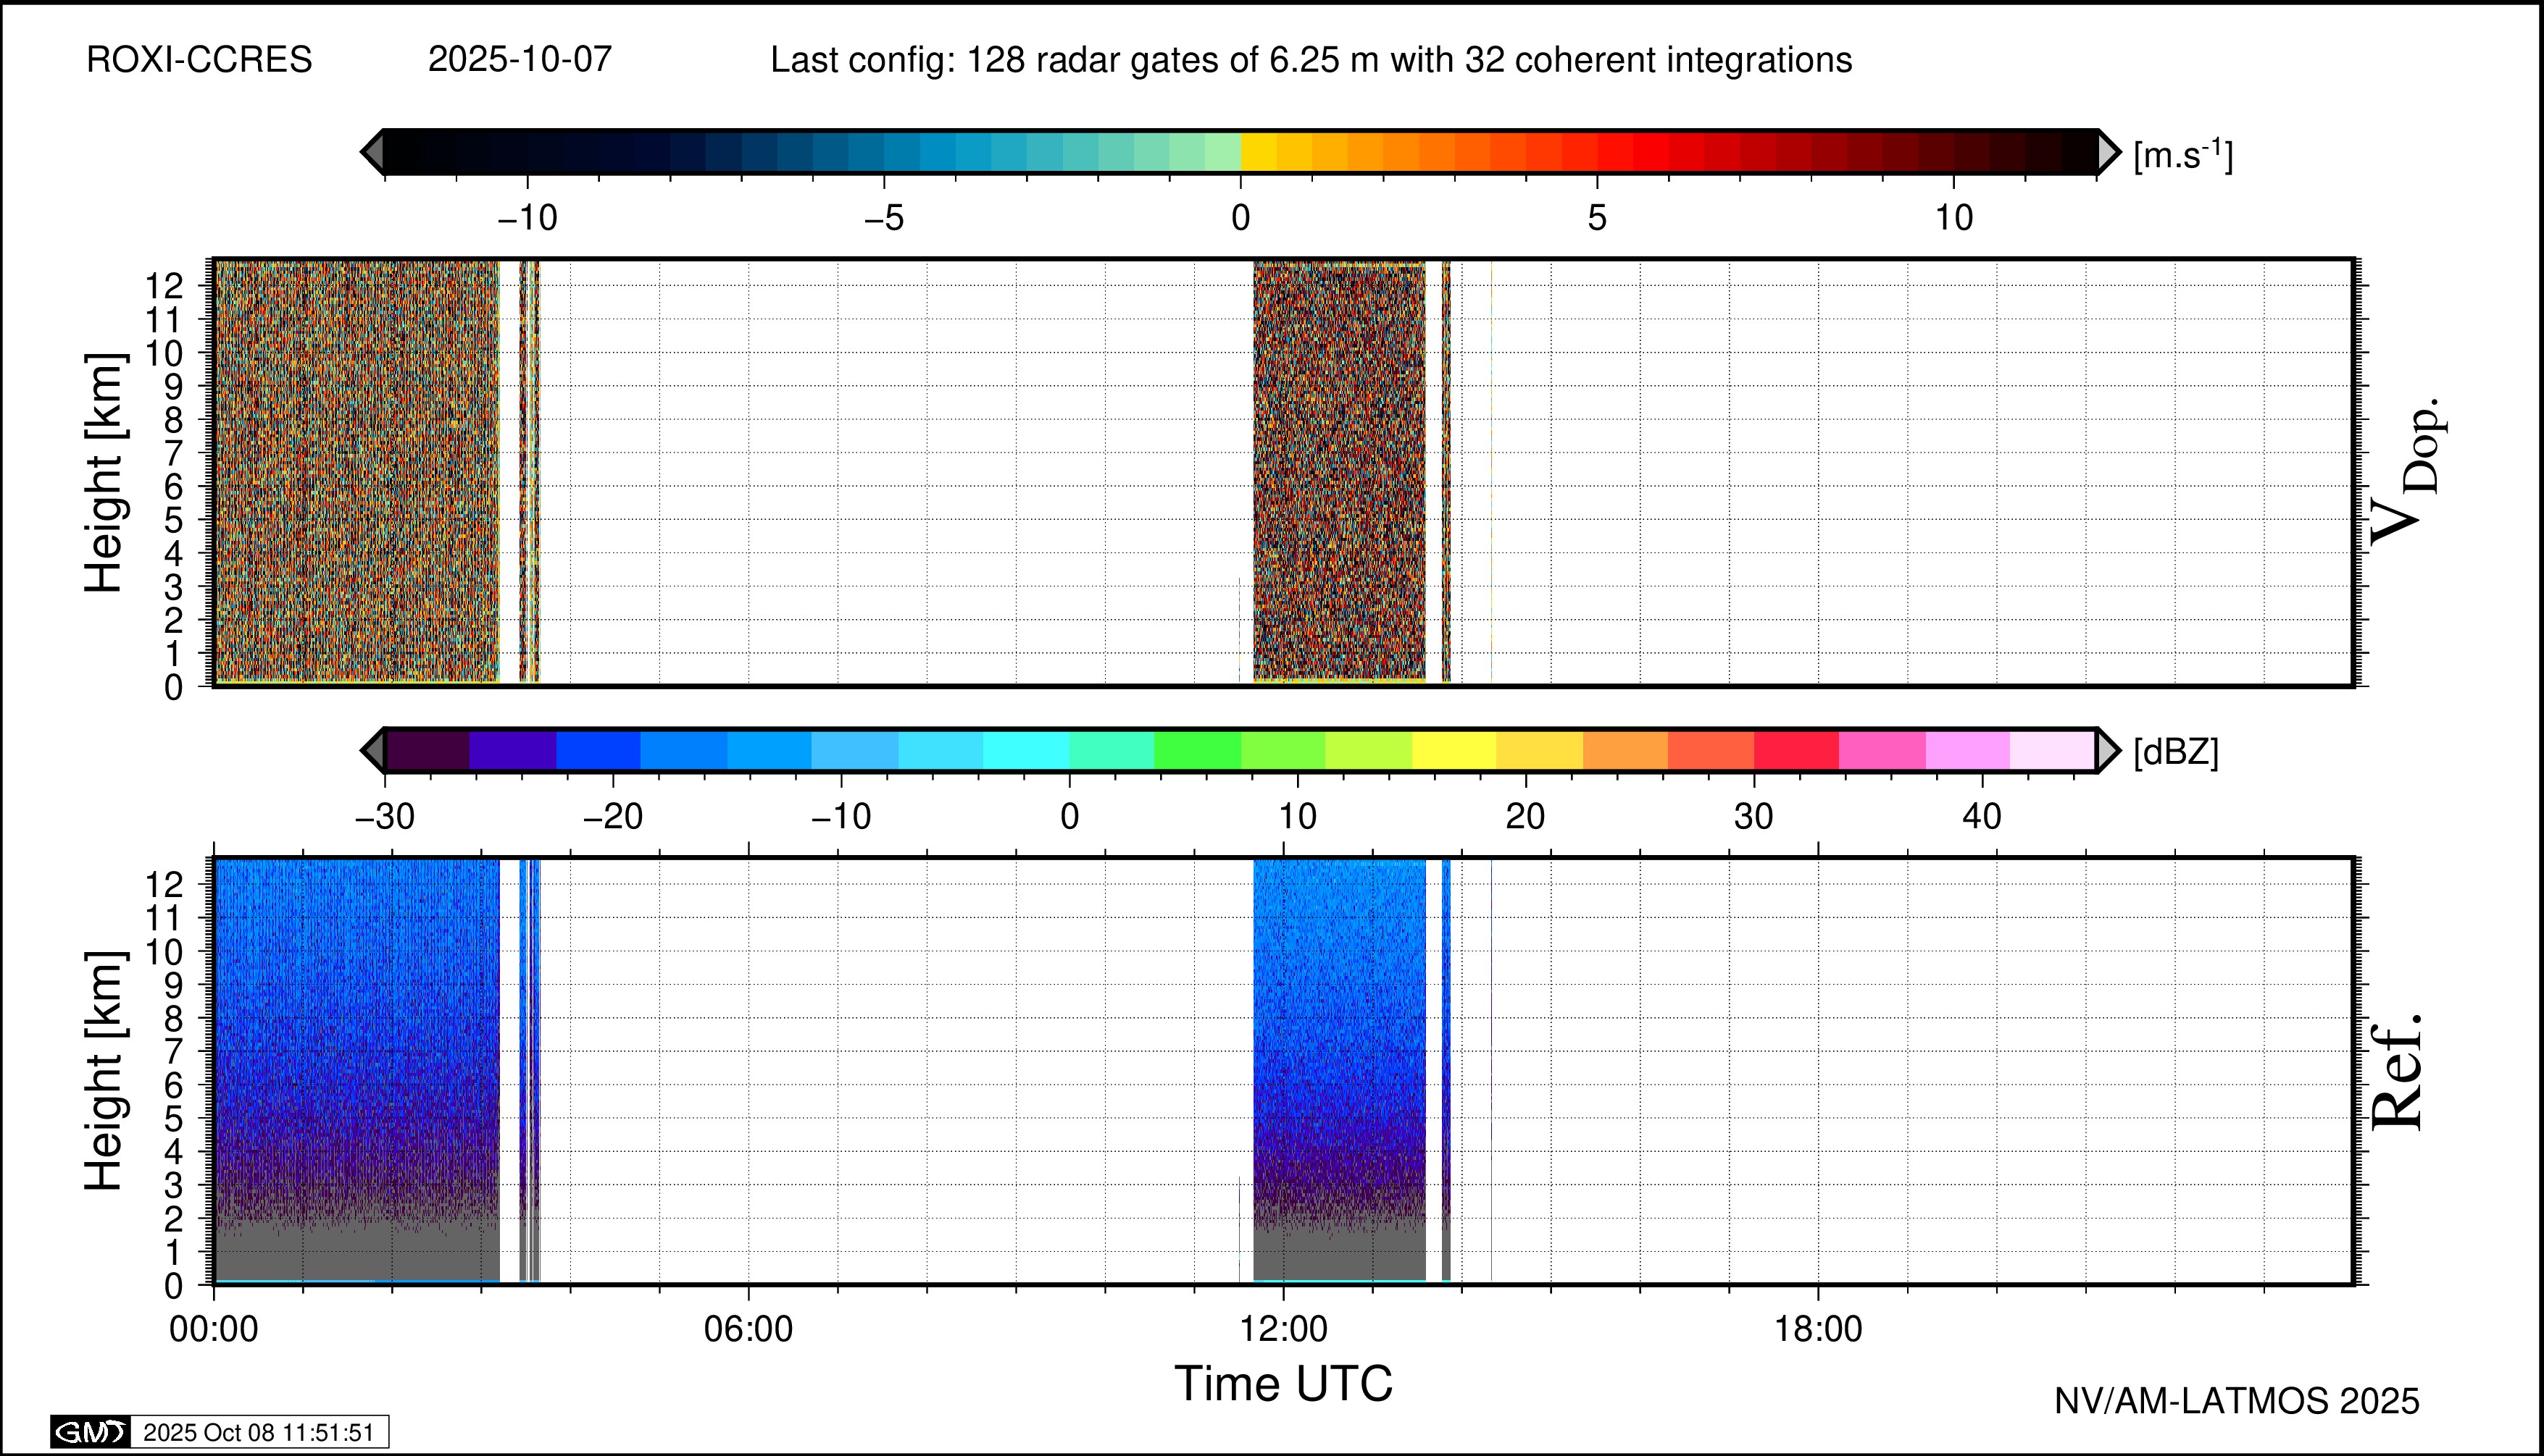Viewport: 2544px width, 1456px height.
Task: Click the velocity colorbar right arrow
Action: click(2109, 152)
